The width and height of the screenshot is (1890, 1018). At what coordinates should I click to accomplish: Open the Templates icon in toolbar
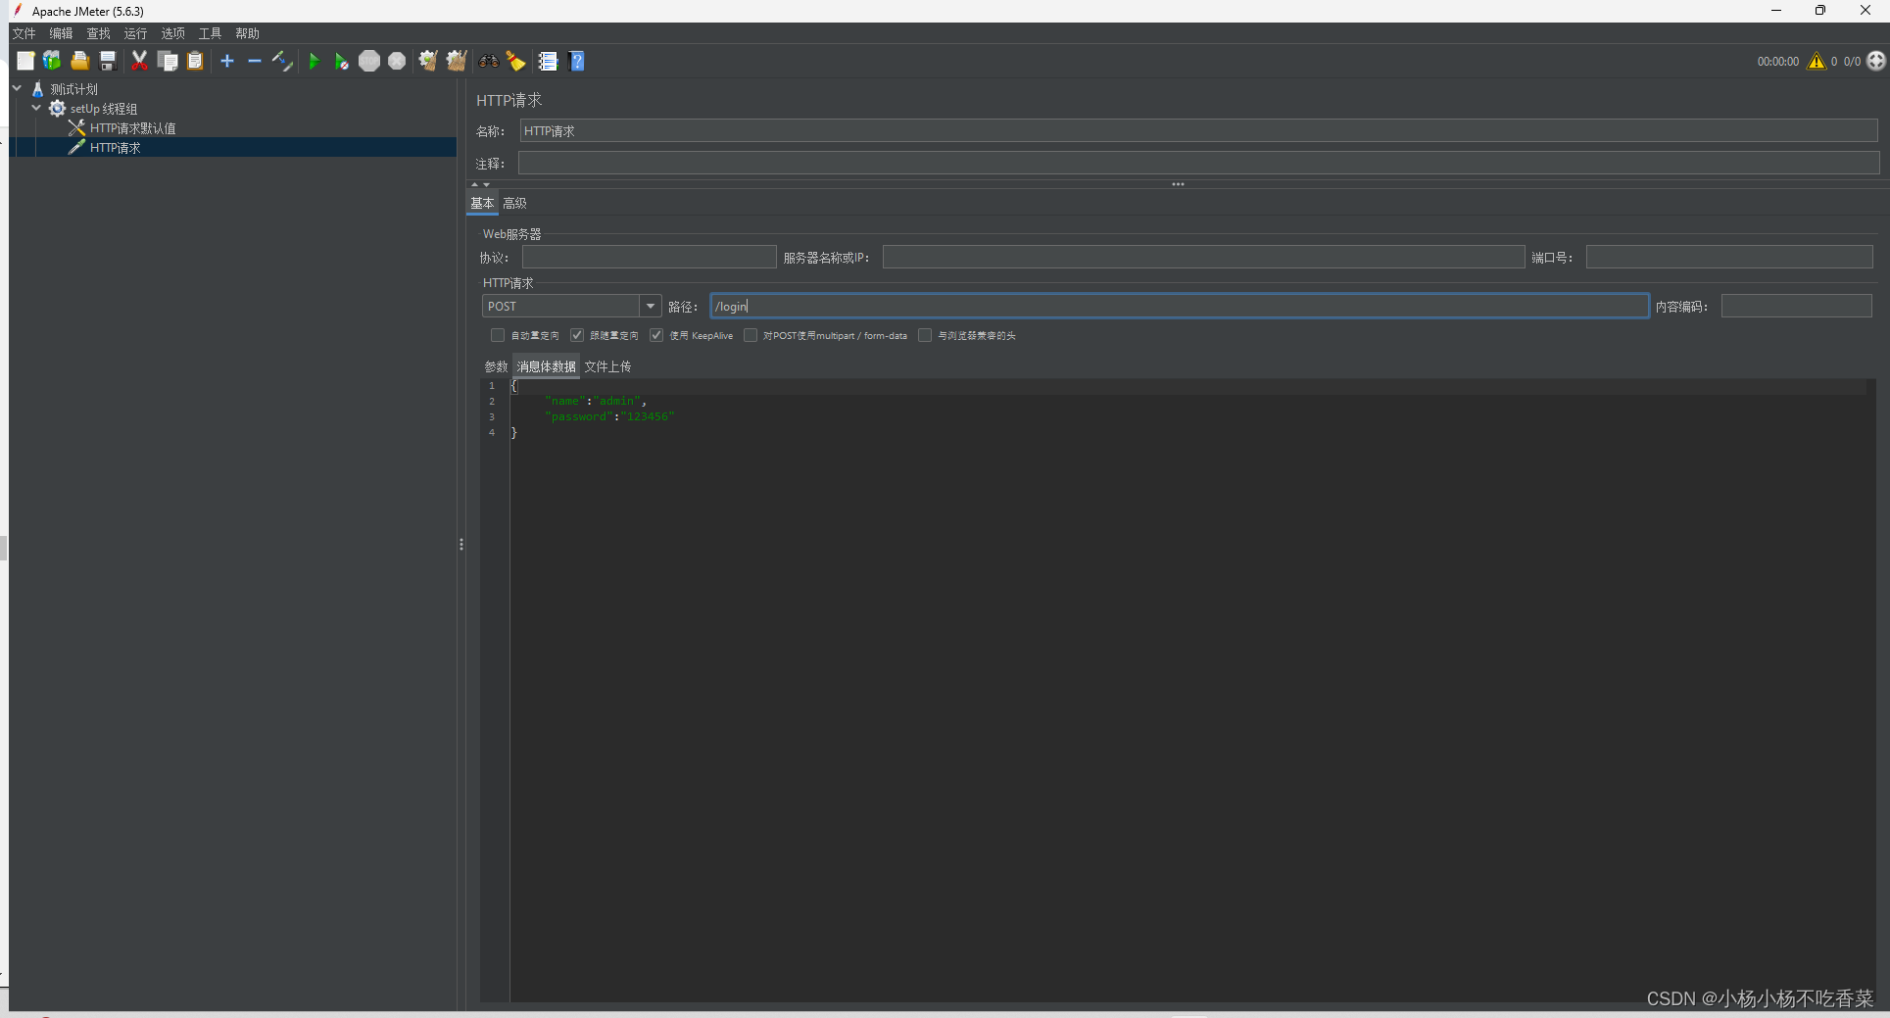(52, 61)
